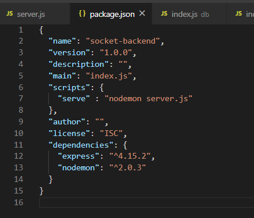Screen dimensions: 254x218
Task: Click the "ISC" license value
Action: (x=112, y=133)
